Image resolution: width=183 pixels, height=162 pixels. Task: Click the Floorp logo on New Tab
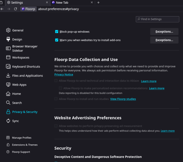coord(53,3)
